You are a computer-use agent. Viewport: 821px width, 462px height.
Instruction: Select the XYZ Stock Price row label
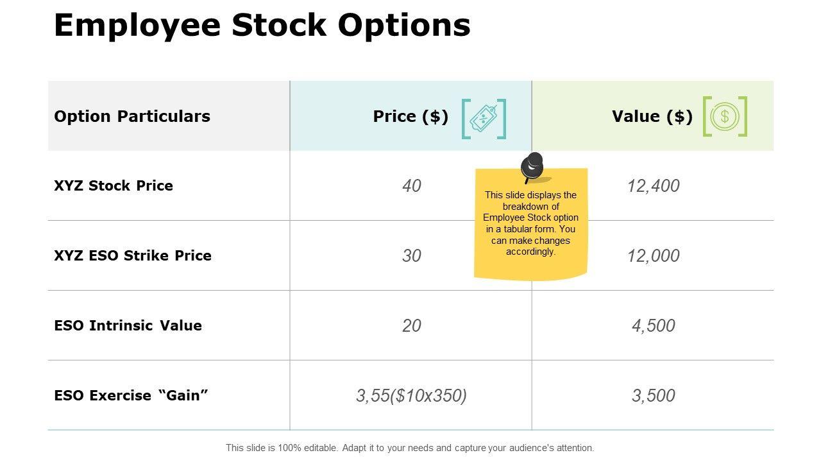[114, 185]
